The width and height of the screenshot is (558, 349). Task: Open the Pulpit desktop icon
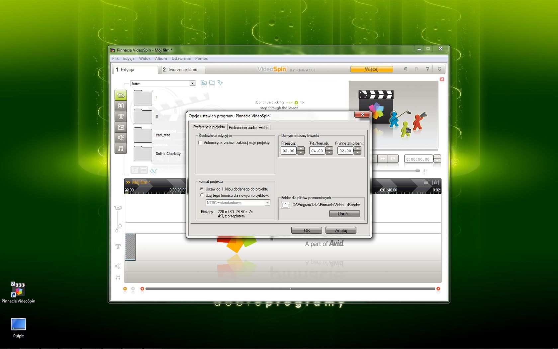tap(18, 328)
